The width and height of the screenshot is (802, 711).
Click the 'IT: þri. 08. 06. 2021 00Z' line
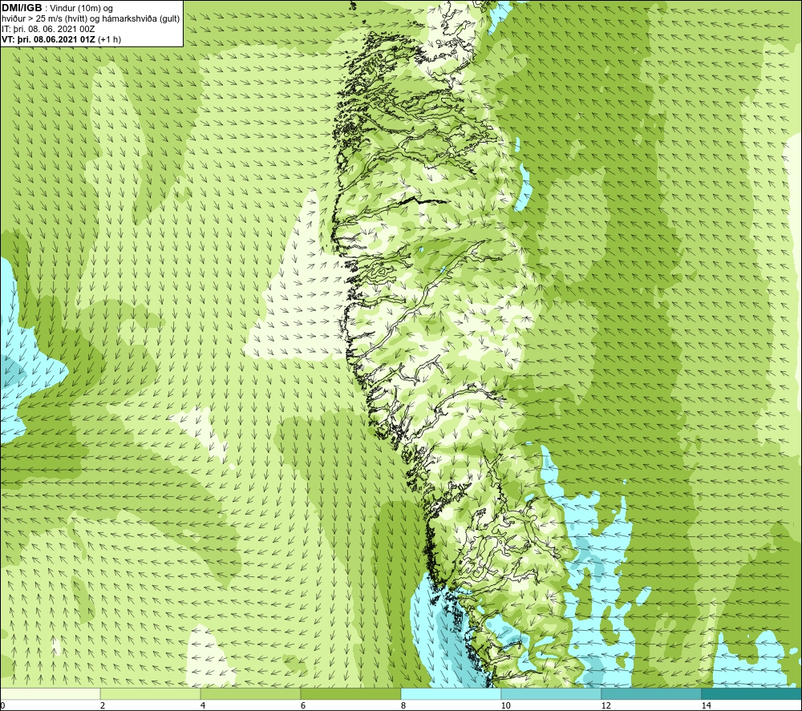pyautogui.click(x=48, y=29)
